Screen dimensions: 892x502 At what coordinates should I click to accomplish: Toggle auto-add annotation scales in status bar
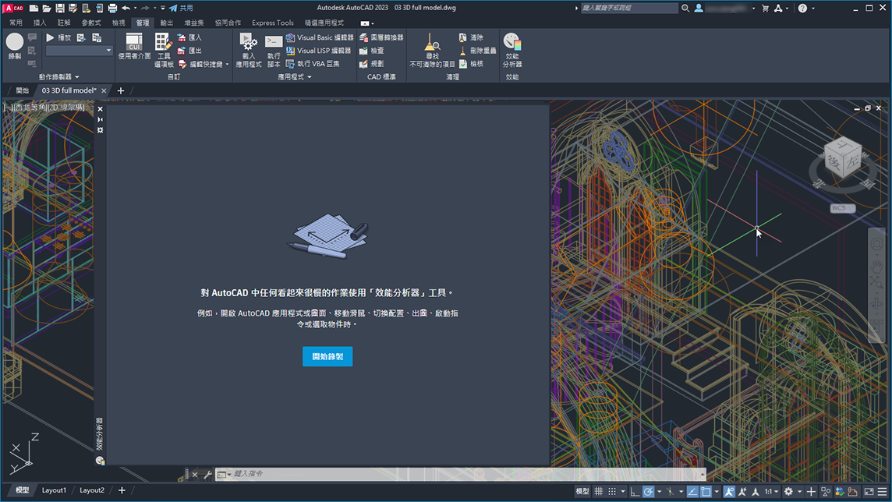click(742, 491)
